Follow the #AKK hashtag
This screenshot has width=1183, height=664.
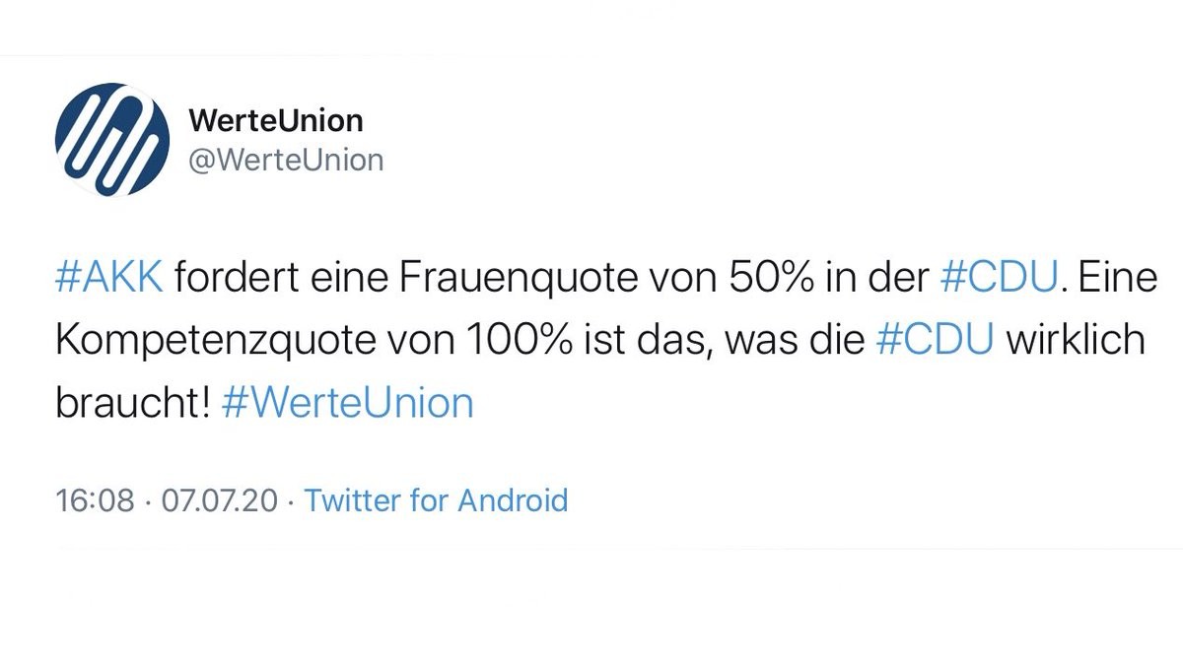pos(109,279)
